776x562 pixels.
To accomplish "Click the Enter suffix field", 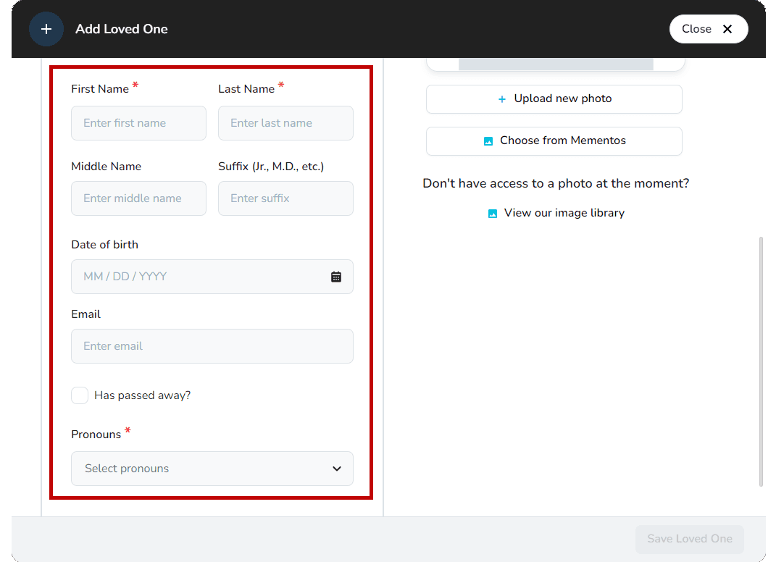I will point(285,198).
